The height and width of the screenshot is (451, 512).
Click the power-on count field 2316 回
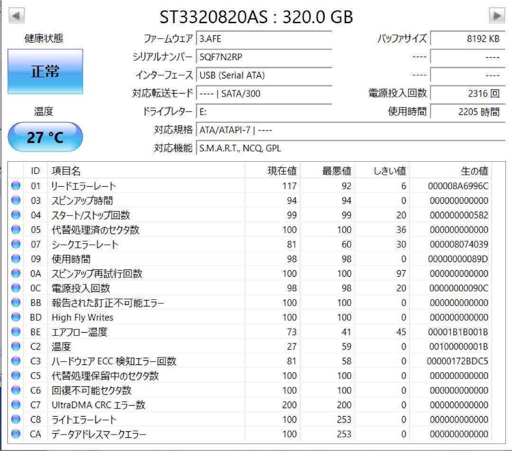pyautogui.click(x=467, y=94)
